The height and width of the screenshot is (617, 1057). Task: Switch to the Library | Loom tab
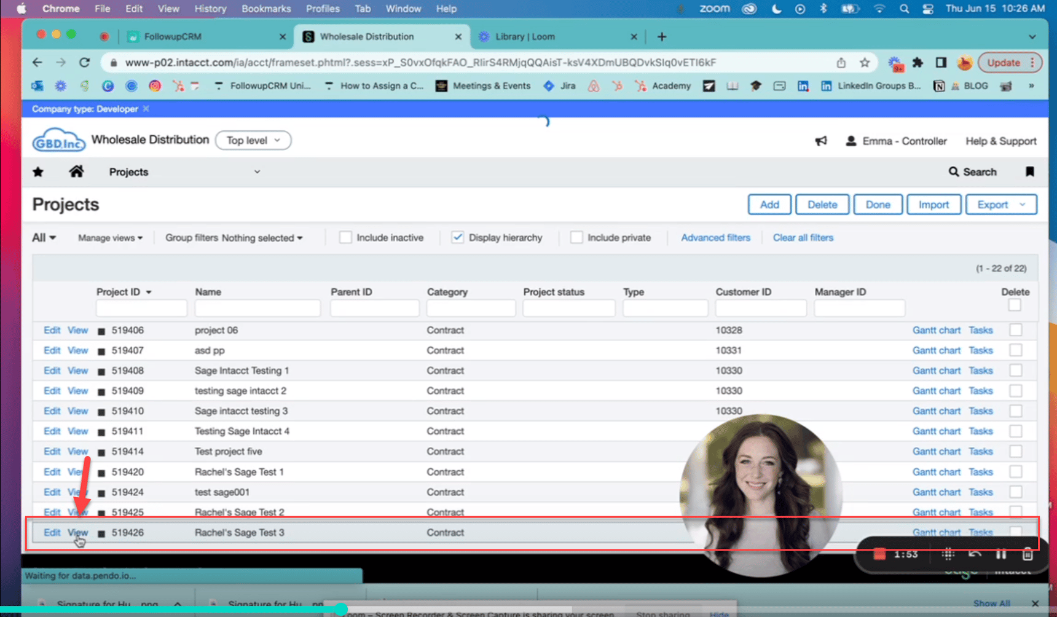525,36
